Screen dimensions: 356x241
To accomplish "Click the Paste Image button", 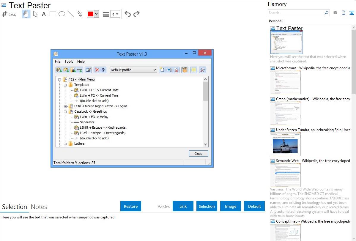I will [230, 206].
